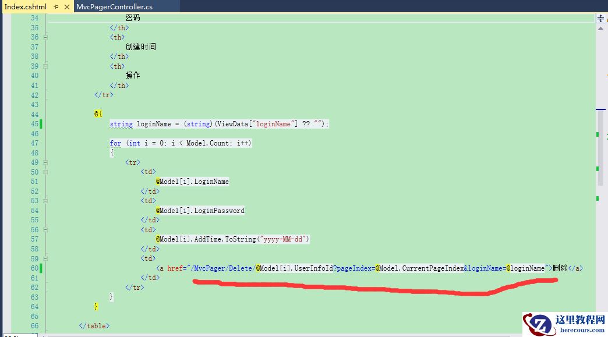608x337 pixels.
Task: Close the Index.cshtml tab
Action: click(67, 6)
